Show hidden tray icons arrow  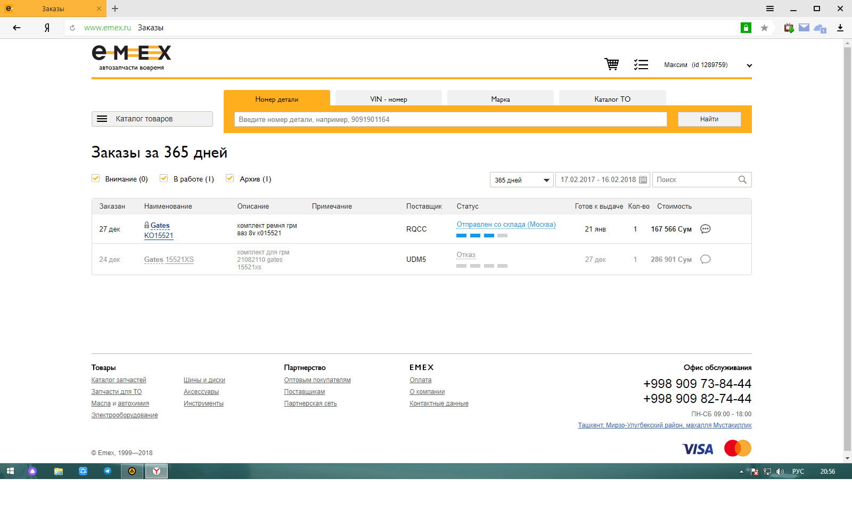[x=741, y=472]
